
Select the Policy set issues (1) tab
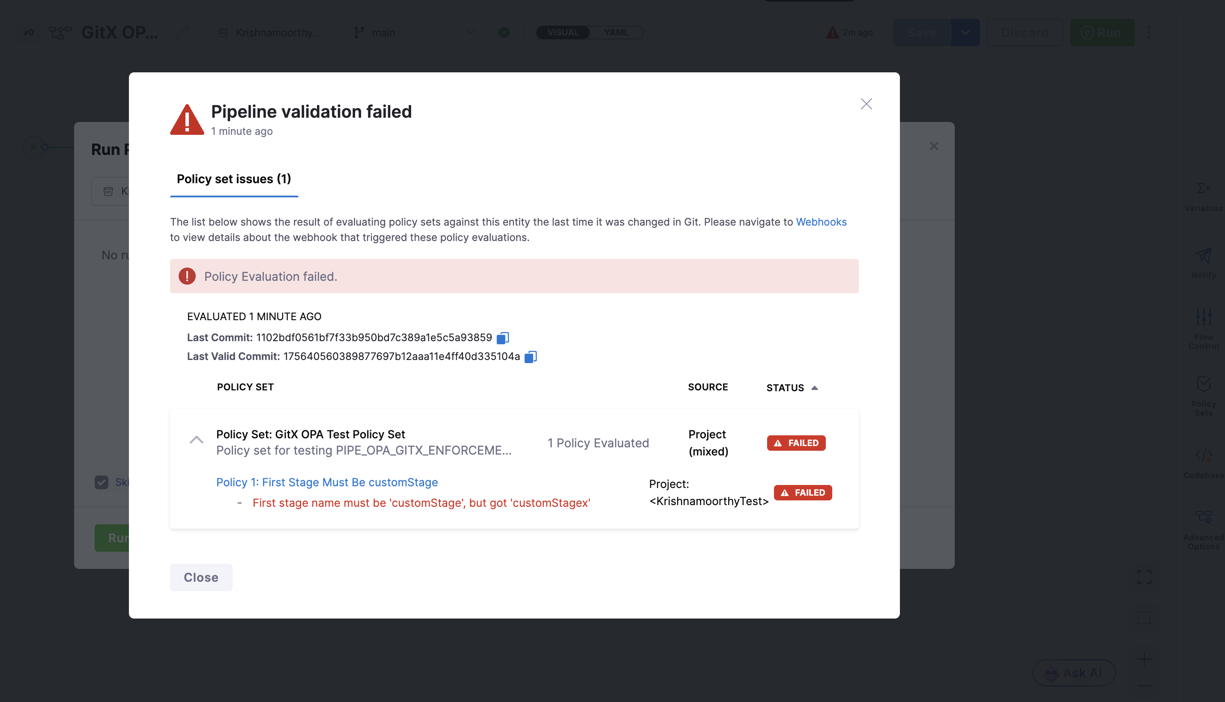[234, 179]
